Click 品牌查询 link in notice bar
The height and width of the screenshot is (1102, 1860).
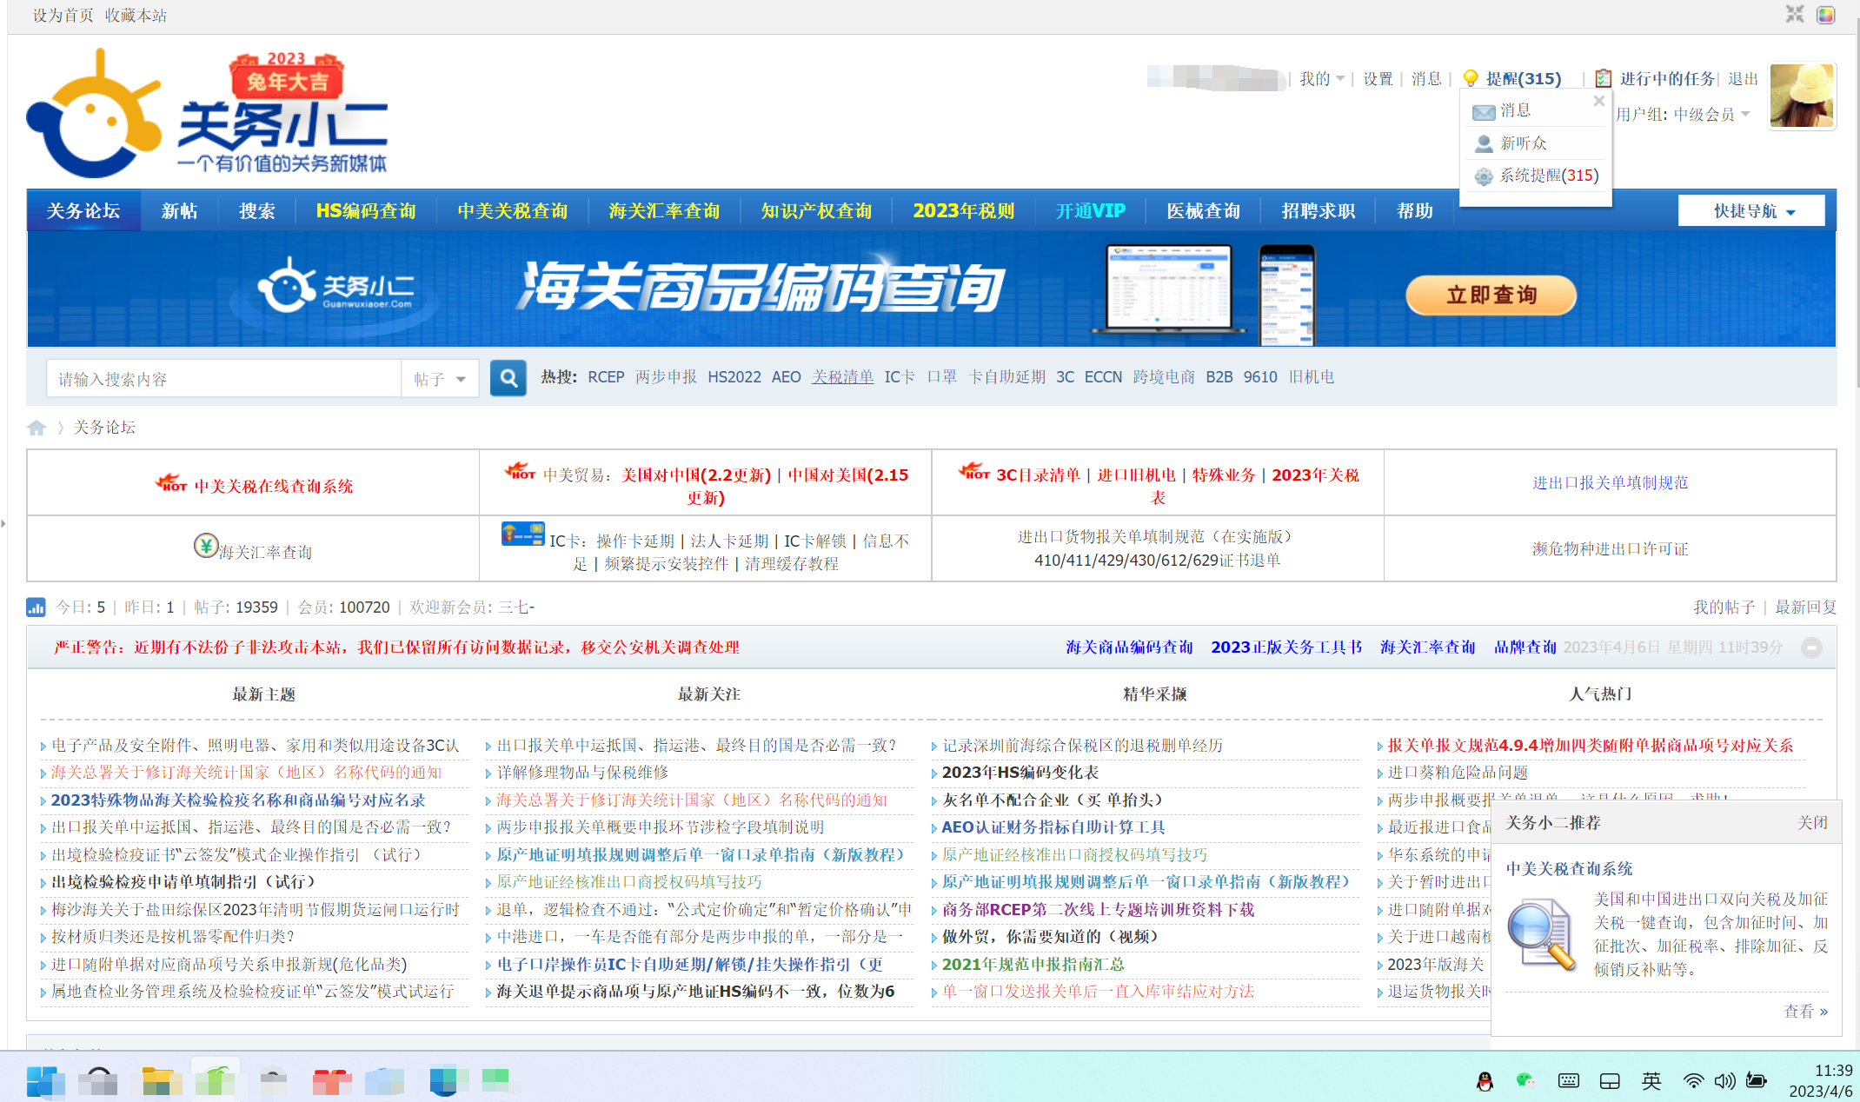click(1525, 647)
